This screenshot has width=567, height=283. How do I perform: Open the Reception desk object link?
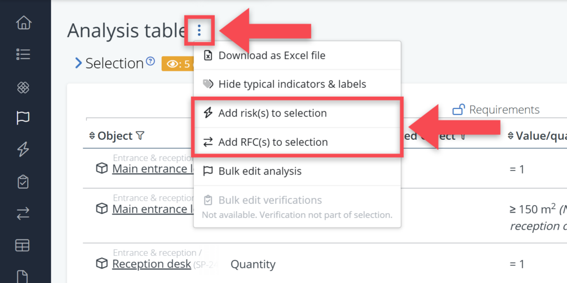151,264
